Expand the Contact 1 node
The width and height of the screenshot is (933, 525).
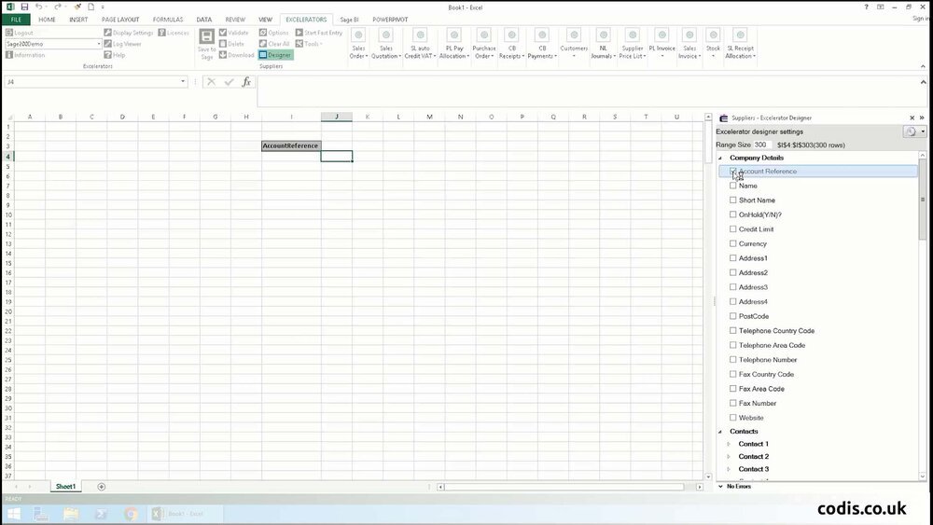(729, 444)
